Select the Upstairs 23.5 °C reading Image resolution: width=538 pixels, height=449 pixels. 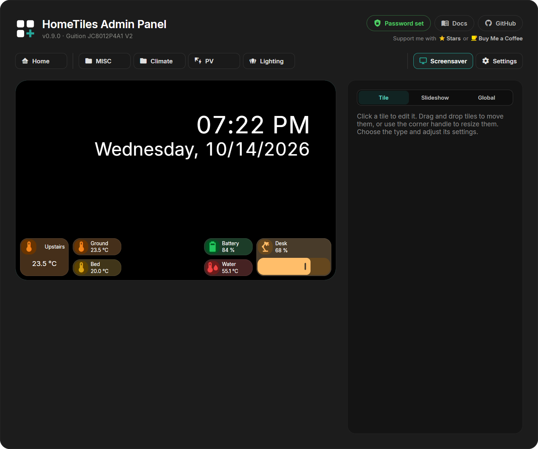[x=45, y=264]
